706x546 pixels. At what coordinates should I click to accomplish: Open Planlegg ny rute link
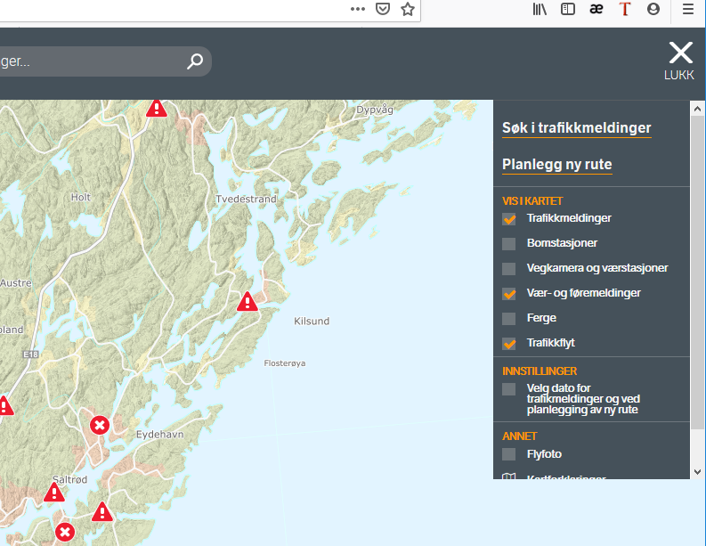click(556, 165)
